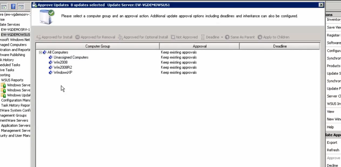
Task: Select the All Computers group row
Action: (178, 52)
